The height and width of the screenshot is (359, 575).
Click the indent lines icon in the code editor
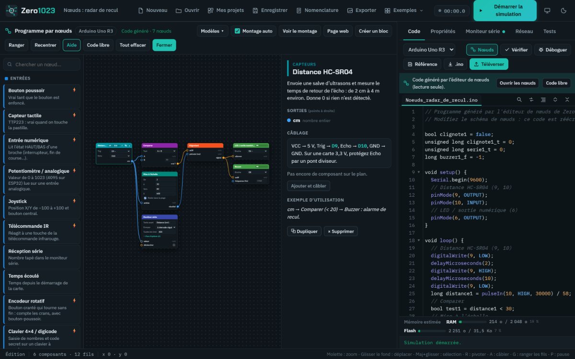[x=543, y=100]
